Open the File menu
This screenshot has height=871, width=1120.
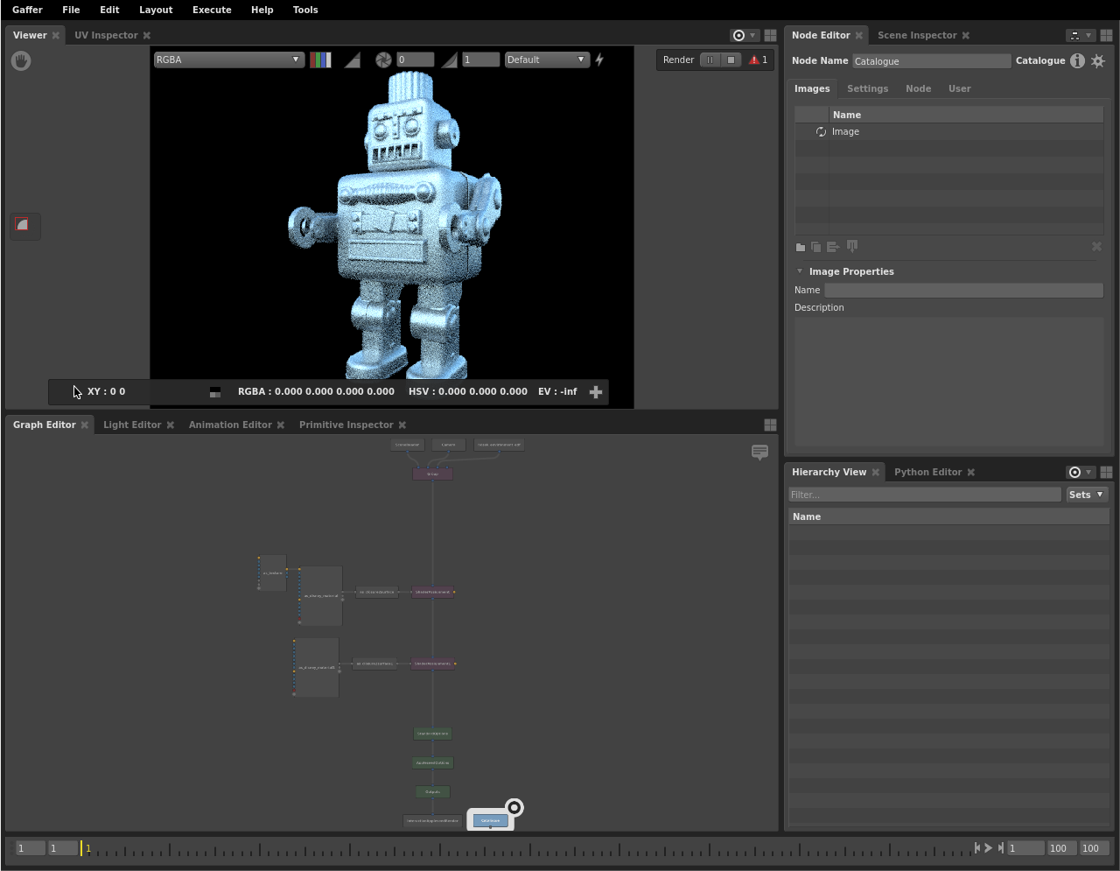pyautogui.click(x=71, y=10)
